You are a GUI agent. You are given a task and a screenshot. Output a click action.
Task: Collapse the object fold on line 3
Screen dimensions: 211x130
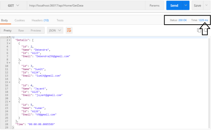pos(9,43)
